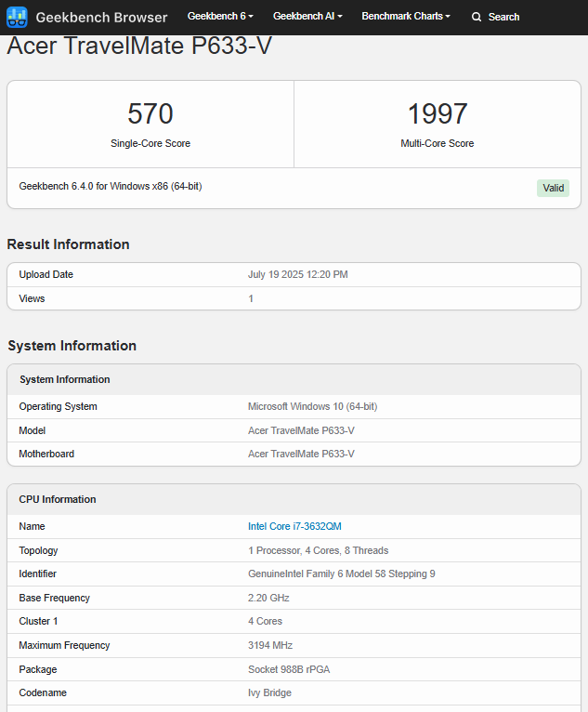Image resolution: width=588 pixels, height=712 pixels.
Task: Click the 3194 MHz value
Action: (270, 645)
